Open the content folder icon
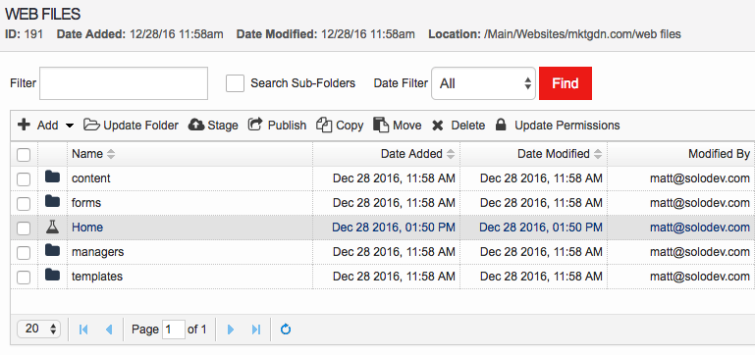Viewport: 755px width, 355px height. 52,177
